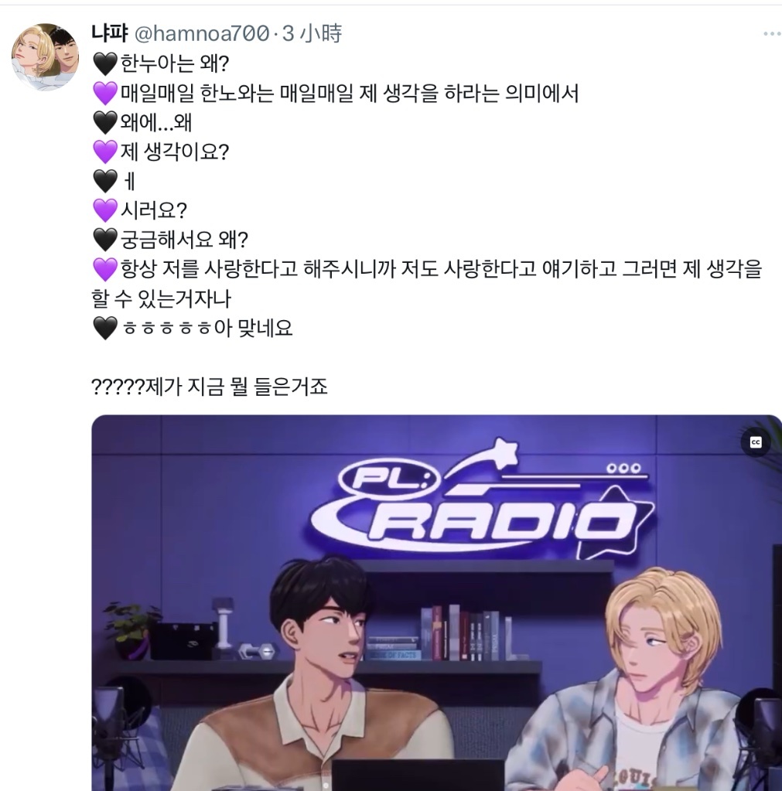
Task: Click the bookshelf books in the video frame
Action: click(456, 633)
